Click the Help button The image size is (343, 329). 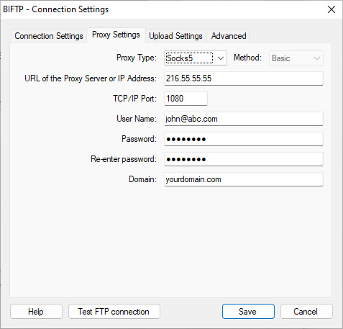pos(36,312)
